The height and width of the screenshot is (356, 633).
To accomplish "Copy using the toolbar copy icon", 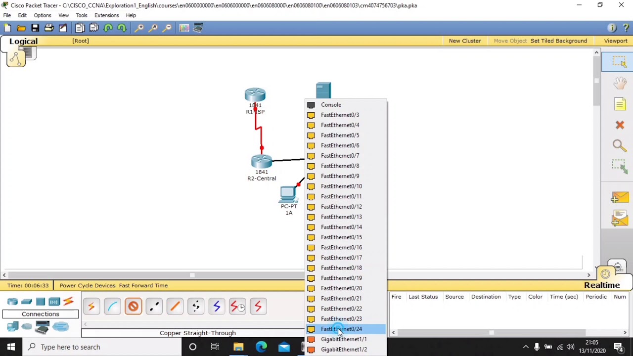I will (x=80, y=28).
